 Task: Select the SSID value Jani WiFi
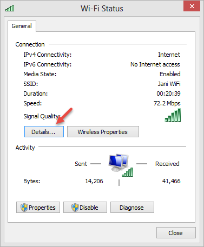(169, 84)
